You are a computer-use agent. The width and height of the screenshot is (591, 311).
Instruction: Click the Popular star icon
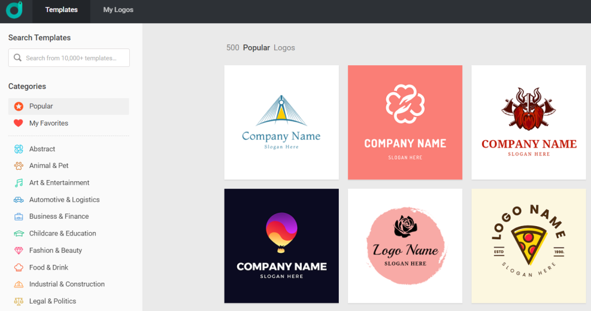click(x=18, y=106)
